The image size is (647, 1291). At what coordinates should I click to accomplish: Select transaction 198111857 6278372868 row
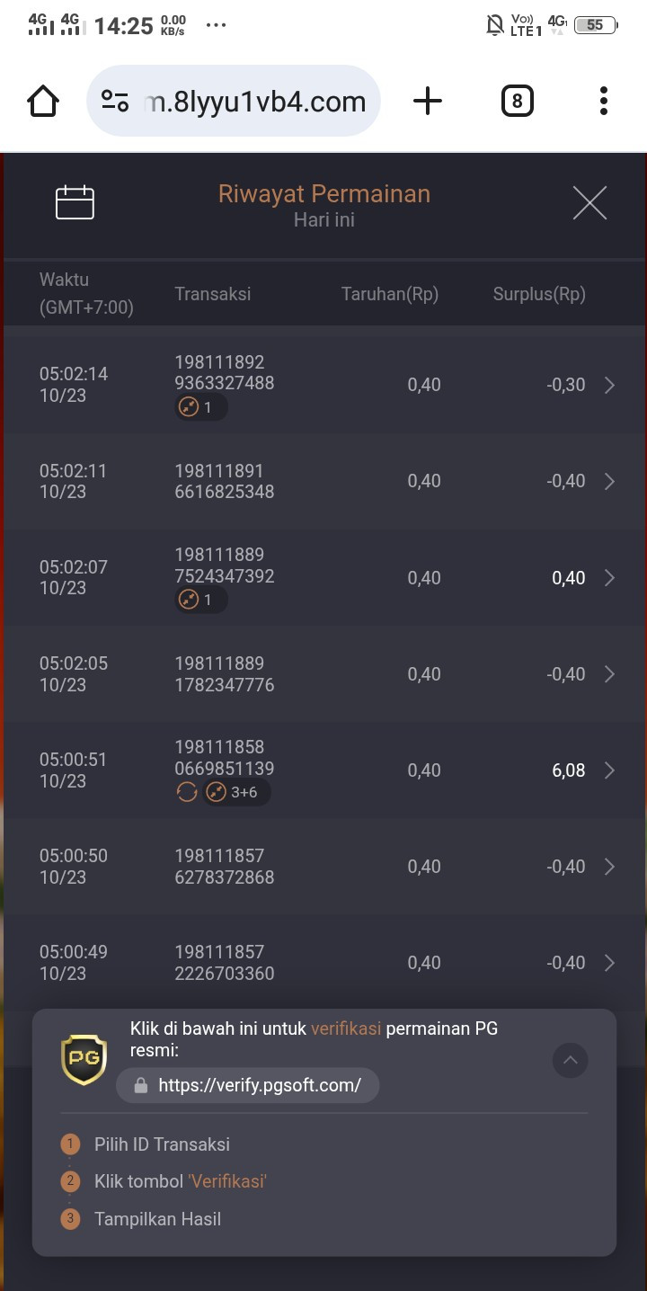click(323, 867)
